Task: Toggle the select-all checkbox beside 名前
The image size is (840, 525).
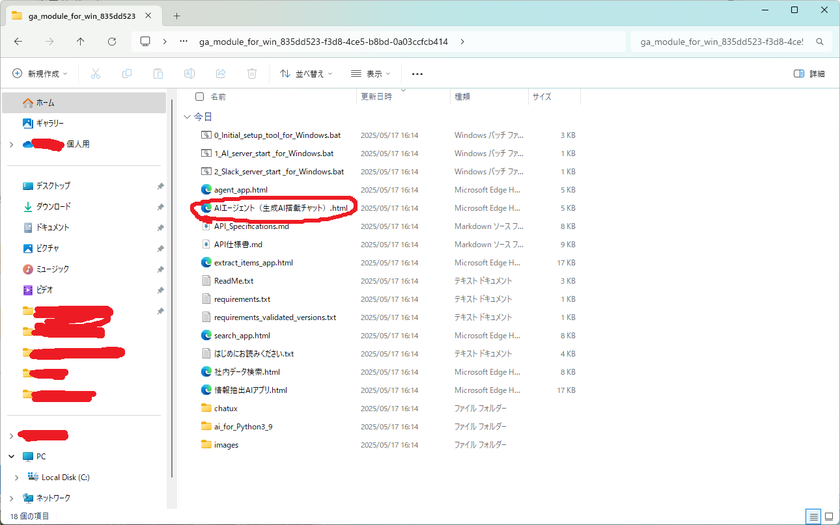Action: click(199, 96)
